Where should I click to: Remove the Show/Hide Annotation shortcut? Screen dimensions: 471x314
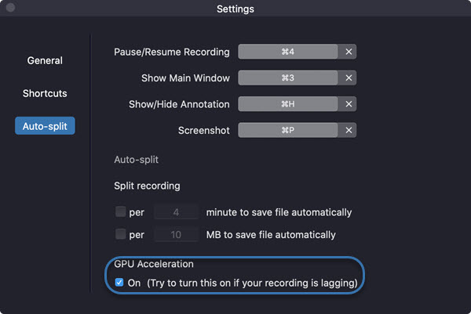point(349,104)
